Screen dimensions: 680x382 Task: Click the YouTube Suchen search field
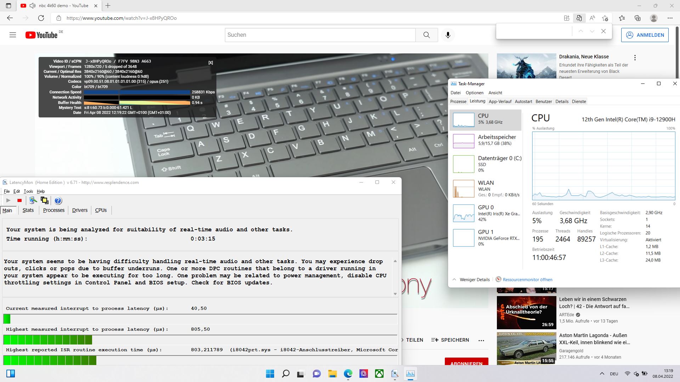320,35
